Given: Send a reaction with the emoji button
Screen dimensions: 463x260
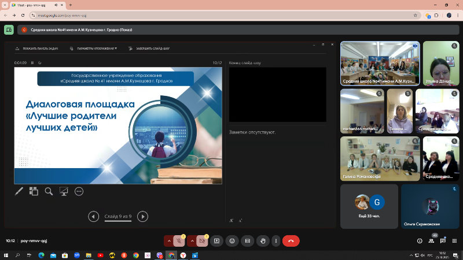Looking at the screenshot, I should (x=232, y=240).
